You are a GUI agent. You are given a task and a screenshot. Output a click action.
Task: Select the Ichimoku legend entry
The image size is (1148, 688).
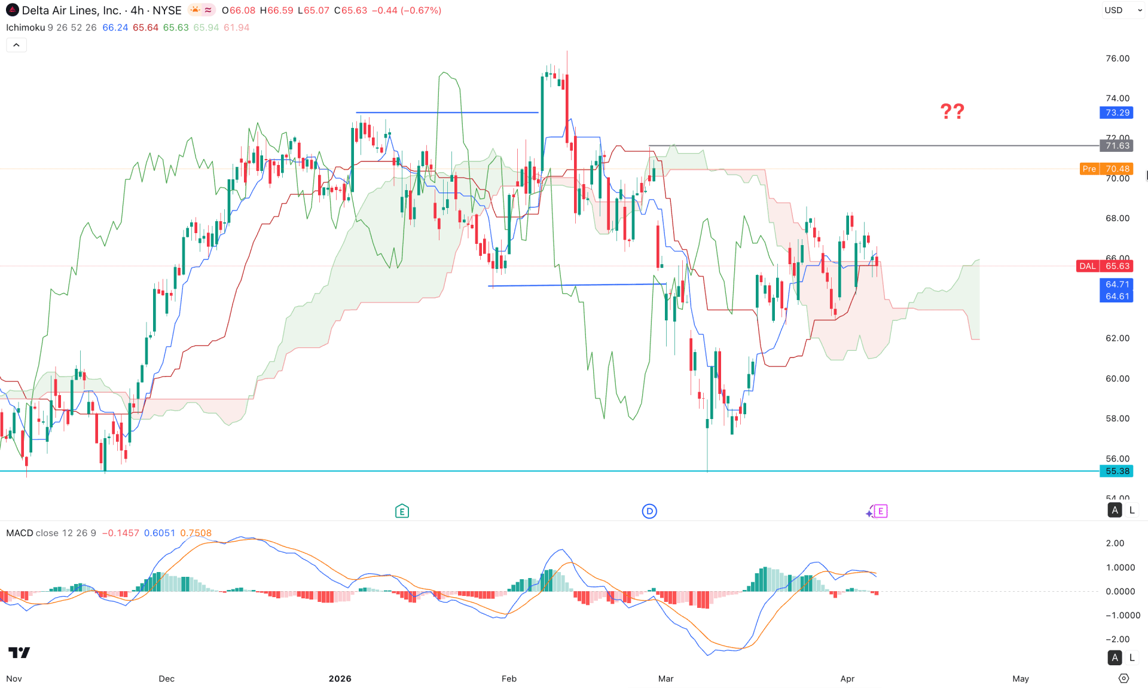[x=25, y=27]
